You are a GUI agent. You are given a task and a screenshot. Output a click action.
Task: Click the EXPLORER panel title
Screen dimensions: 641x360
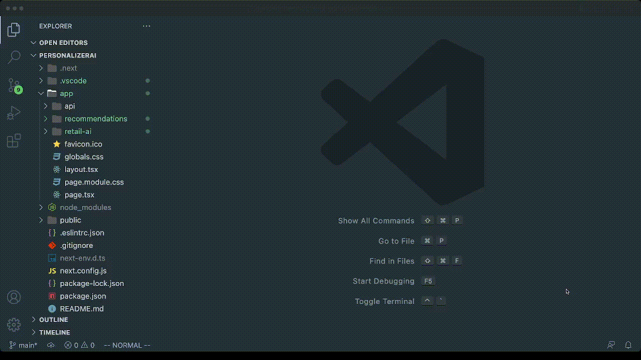[x=56, y=26]
